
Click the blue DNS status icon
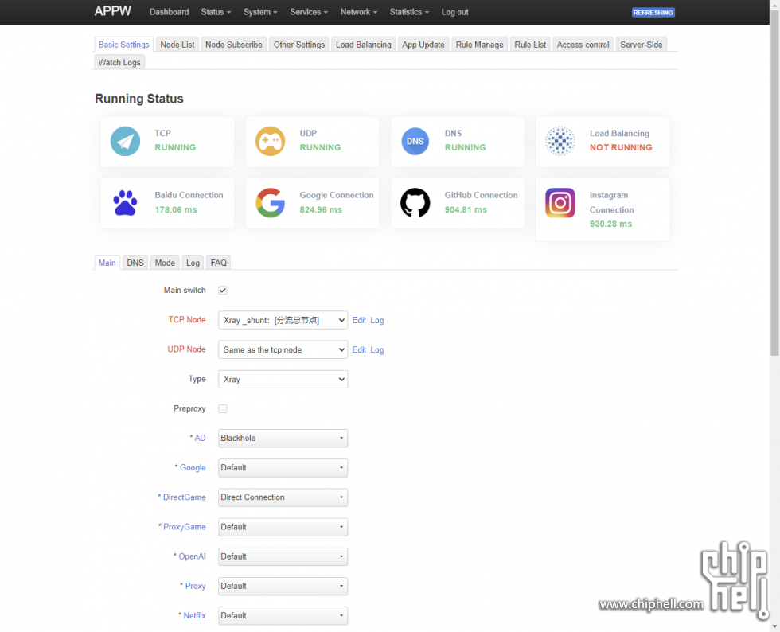pyautogui.click(x=415, y=142)
